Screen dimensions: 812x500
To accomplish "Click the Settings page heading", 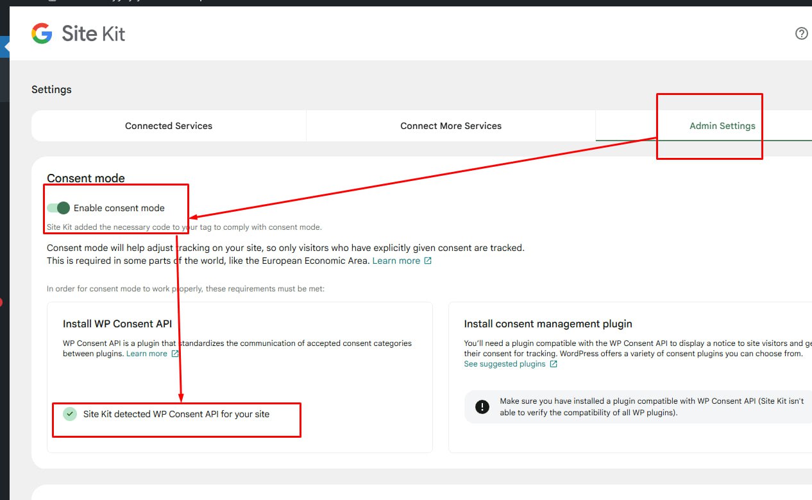I will coord(51,89).
